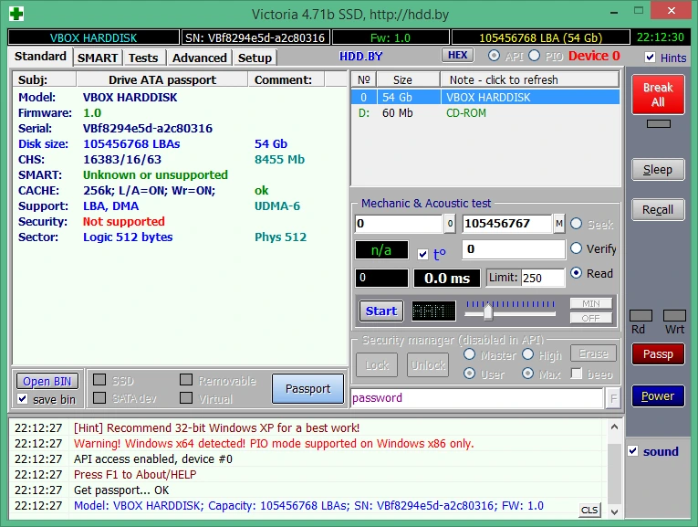Select the High radio button
The width and height of the screenshot is (698, 527).
click(528, 354)
